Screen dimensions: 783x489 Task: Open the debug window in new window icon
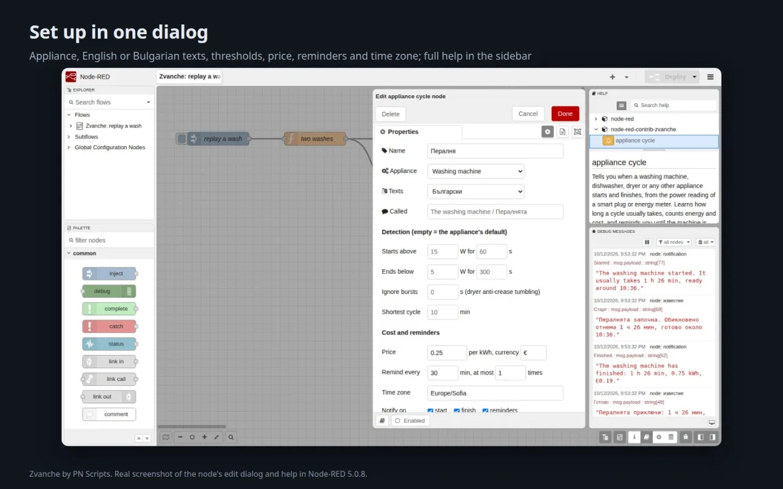pyautogui.click(x=711, y=422)
